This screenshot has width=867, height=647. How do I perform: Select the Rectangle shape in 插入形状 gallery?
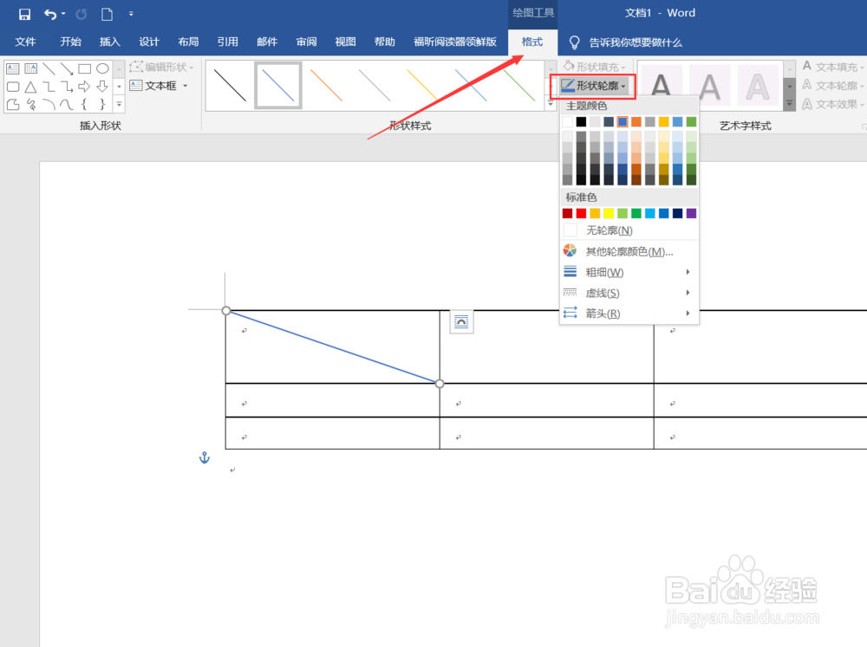pos(83,68)
